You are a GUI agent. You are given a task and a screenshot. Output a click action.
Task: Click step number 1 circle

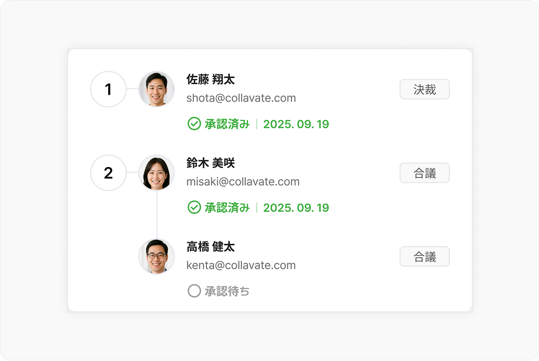tap(108, 89)
